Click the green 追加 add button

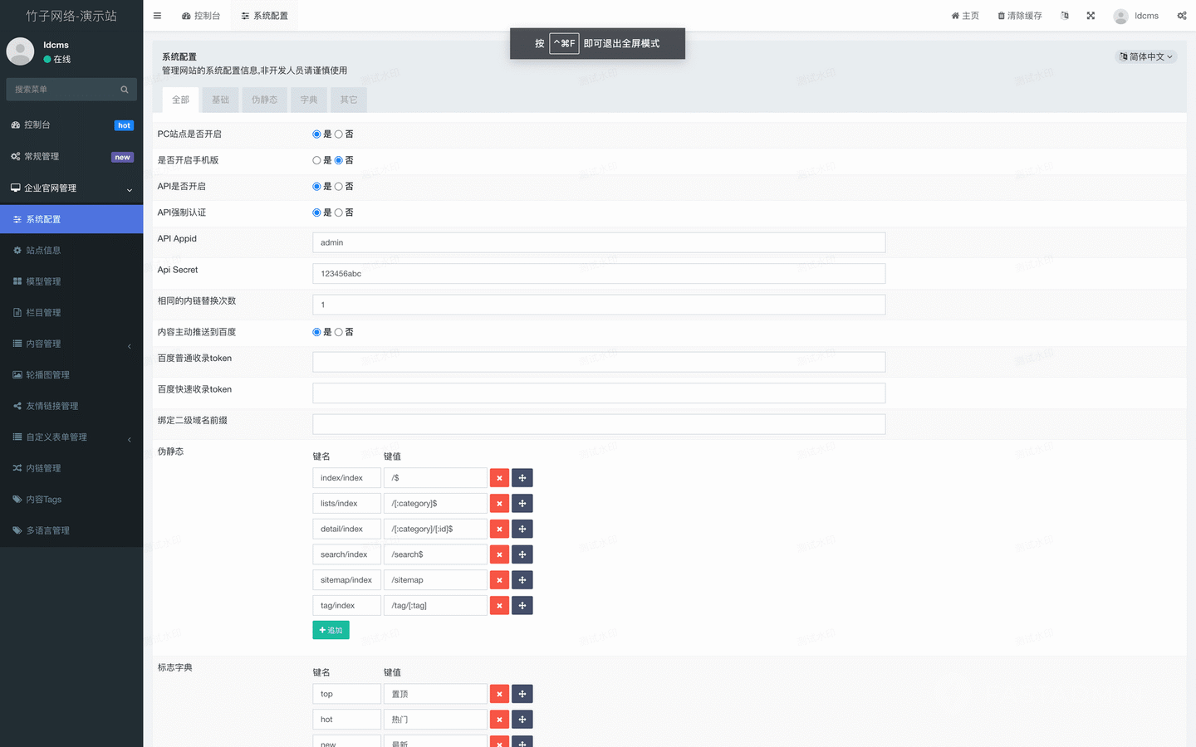click(x=331, y=630)
